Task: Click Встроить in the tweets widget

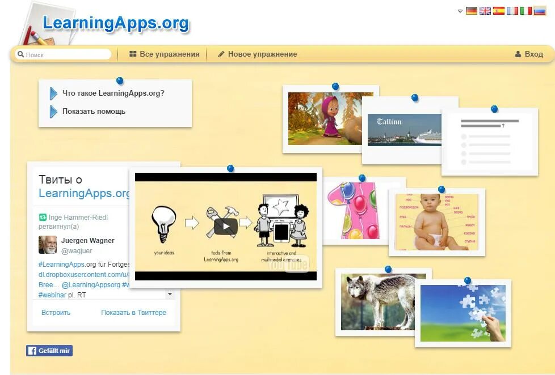Action: (x=56, y=313)
